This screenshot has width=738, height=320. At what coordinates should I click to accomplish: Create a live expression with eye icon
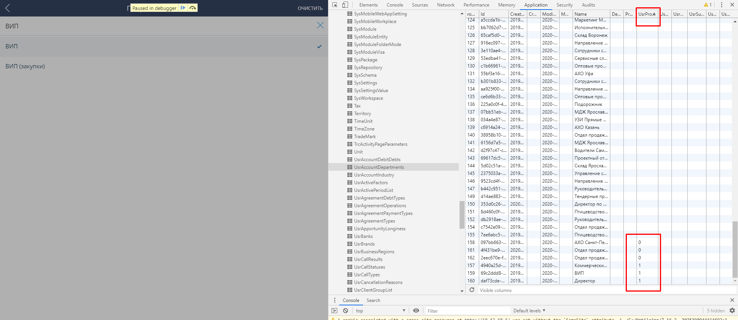[416, 311]
